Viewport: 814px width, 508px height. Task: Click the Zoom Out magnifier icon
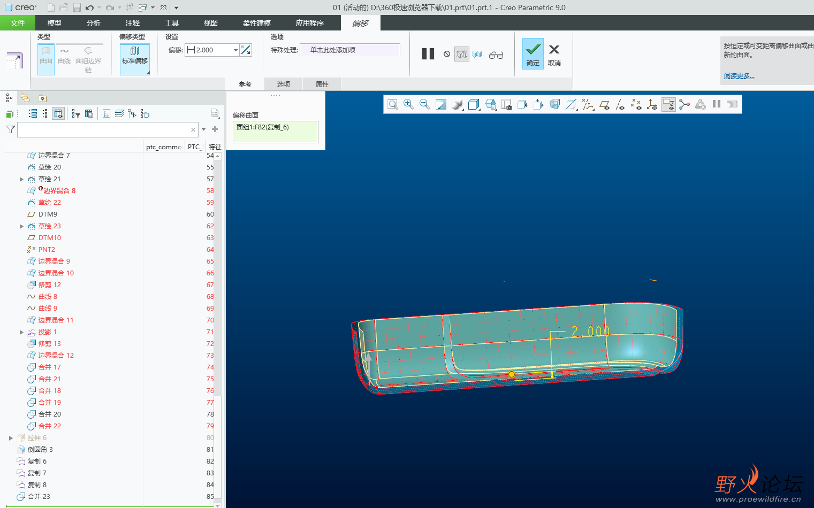(424, 104)
